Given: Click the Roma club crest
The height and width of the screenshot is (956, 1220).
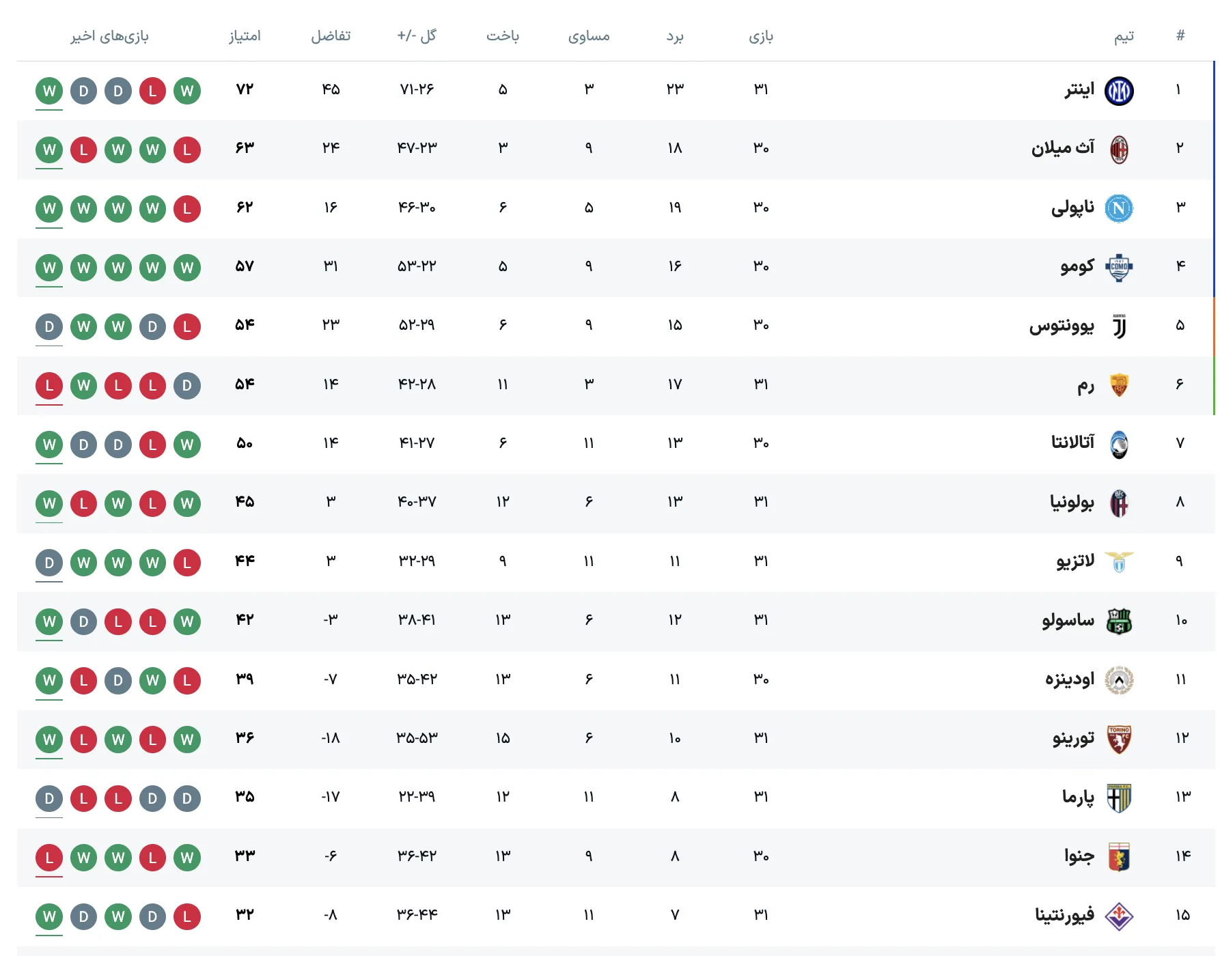Looking at the screenshot, I should 1119,385.
